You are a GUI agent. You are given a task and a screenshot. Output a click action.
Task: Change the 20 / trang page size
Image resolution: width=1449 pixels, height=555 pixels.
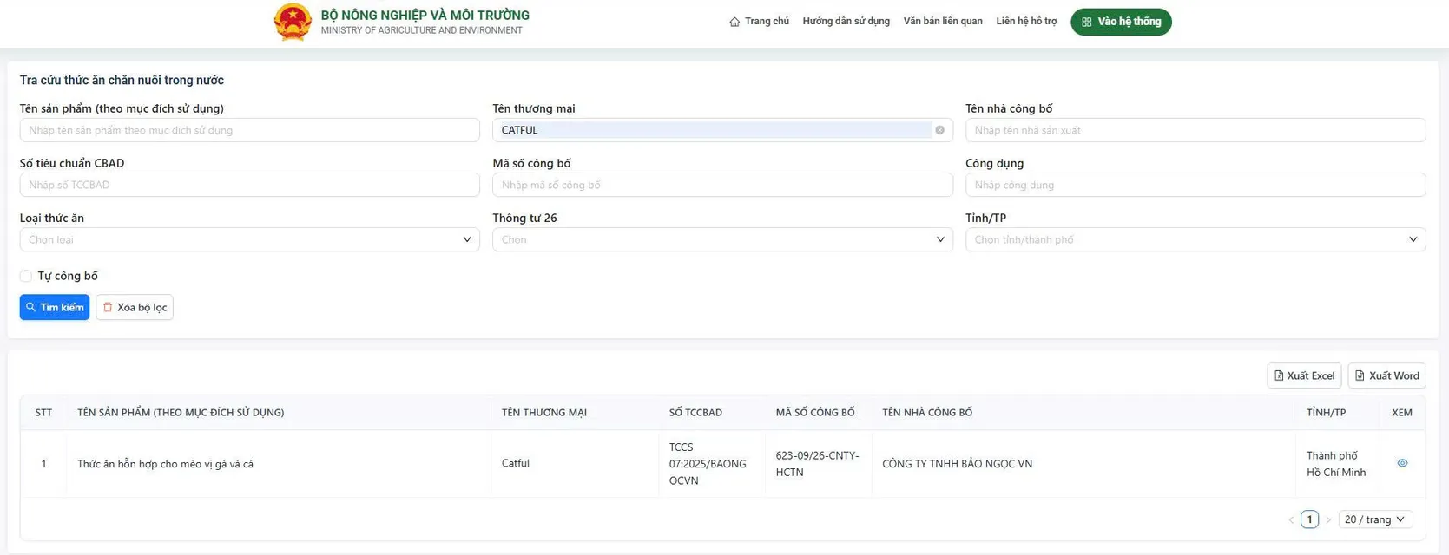1375,519
